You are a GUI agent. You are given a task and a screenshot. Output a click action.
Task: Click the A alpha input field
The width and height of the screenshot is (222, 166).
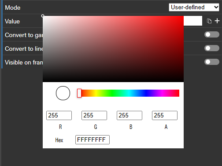tap(165, 115)
